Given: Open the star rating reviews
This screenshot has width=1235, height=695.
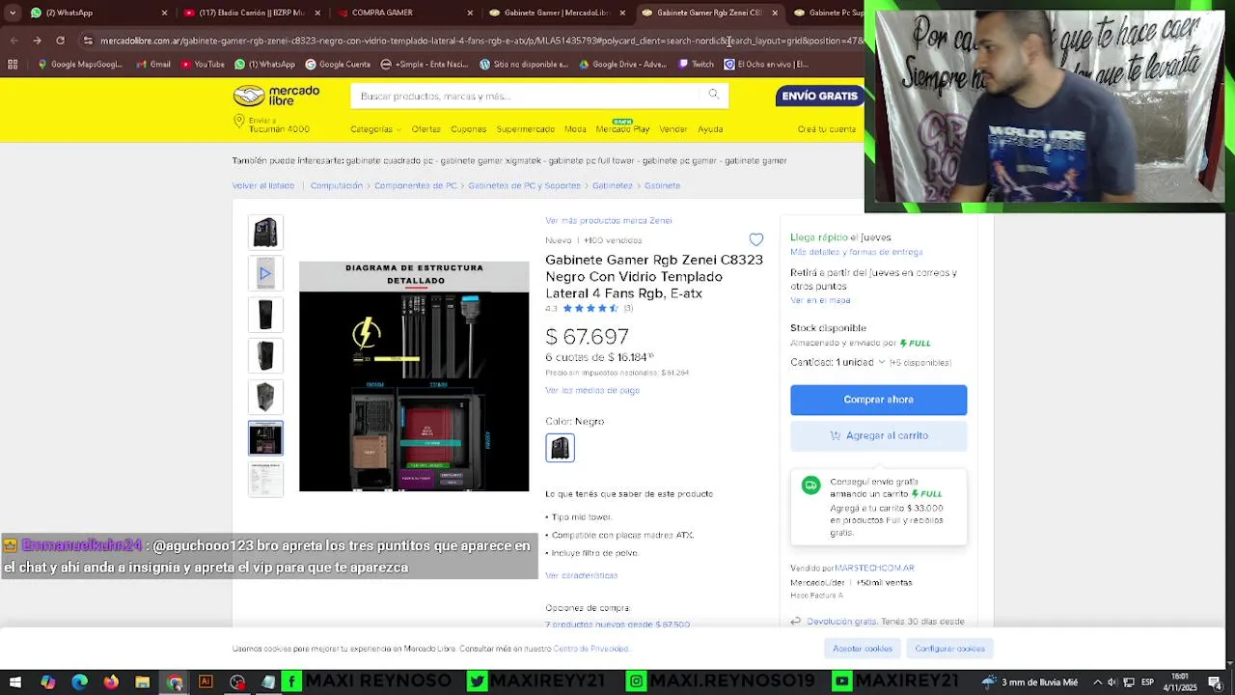Looking at the screenshot, I should coord(590,309).
